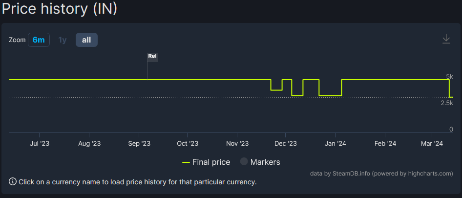Toggle the Markers legend item
The width and height of the screenshot is (462, 198).
(x=260, y=162)
